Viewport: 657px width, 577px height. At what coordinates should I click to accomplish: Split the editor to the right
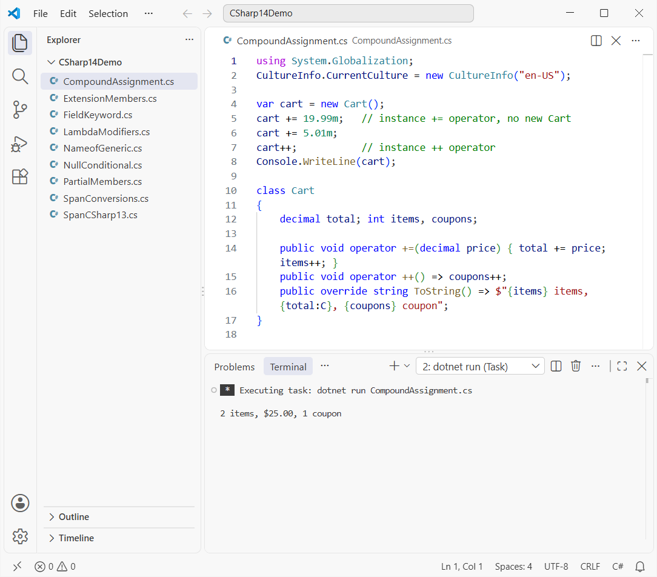click(x=596, y=41)
